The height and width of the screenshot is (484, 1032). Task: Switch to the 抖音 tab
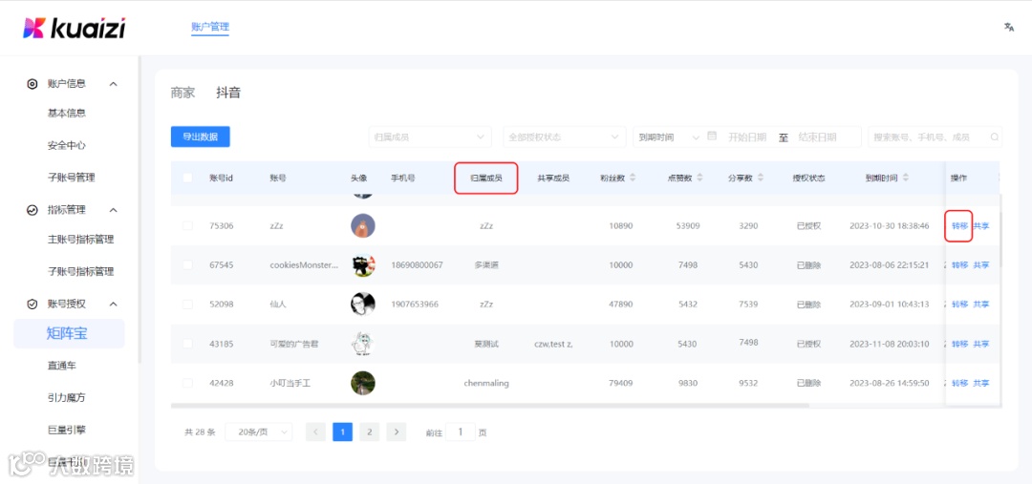pos(228,93)
